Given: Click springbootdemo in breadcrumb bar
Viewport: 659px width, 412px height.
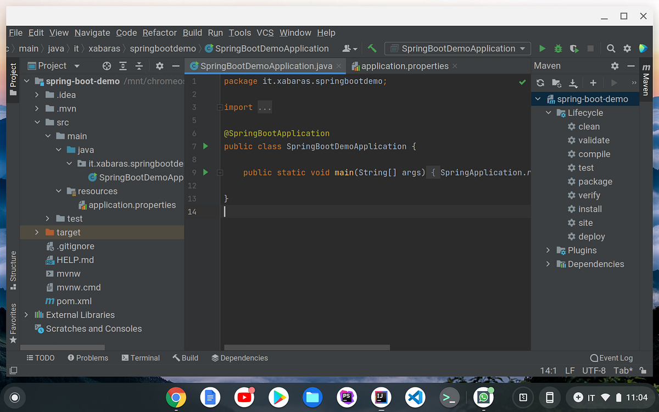Looking at the screenshot, I should (x=163, y=48).
